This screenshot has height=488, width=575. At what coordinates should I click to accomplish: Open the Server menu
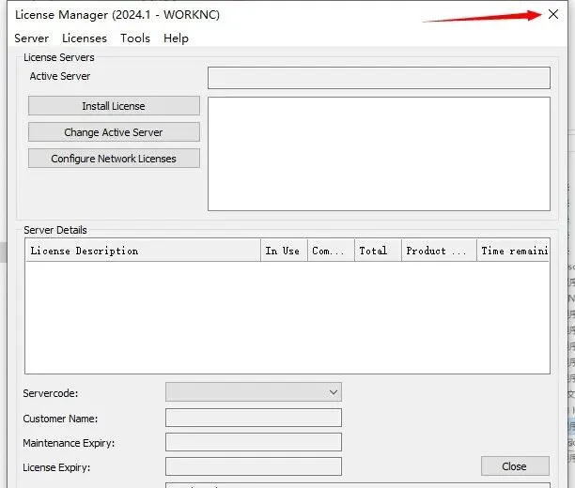point(32,38)
